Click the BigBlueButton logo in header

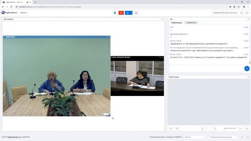pos(9,13)
